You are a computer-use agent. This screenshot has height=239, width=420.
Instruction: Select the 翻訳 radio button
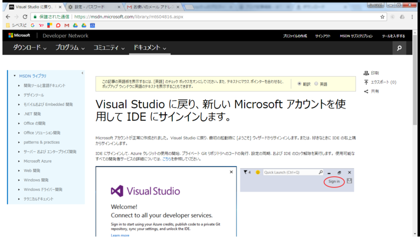(x=299, y=84)
